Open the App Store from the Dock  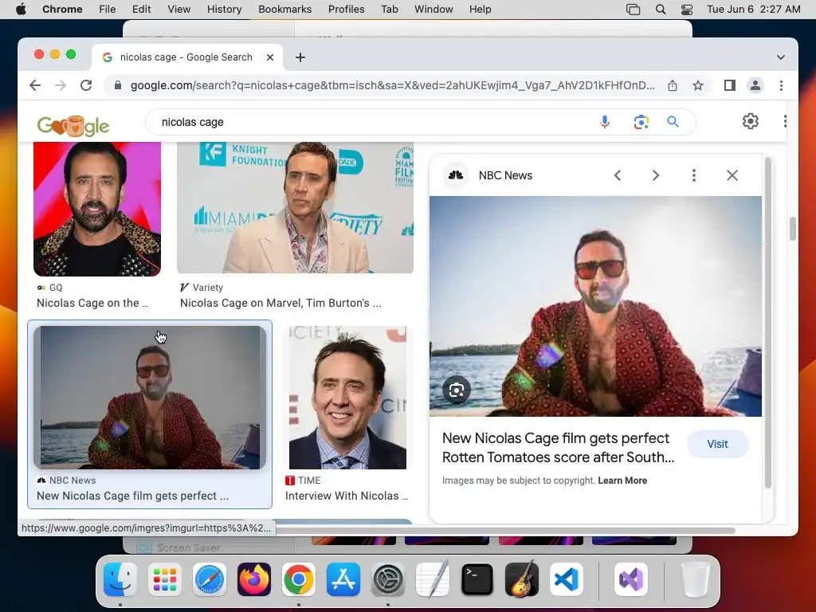343,579
